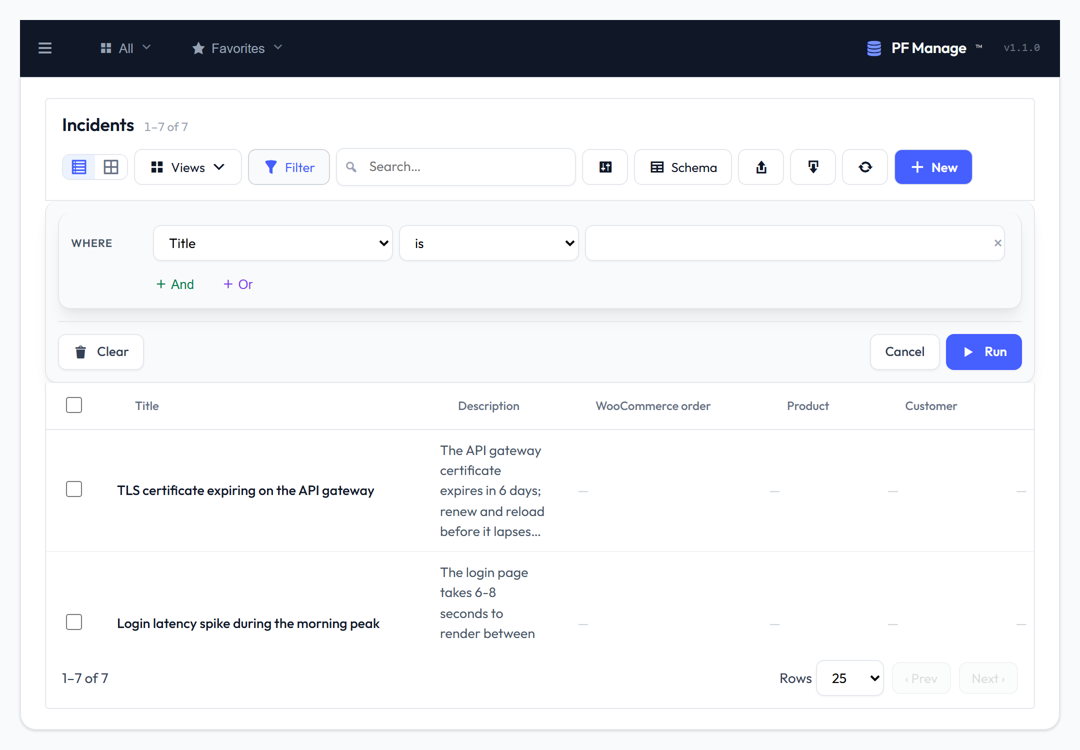Image resolution: width=1080 pixels, height=750 pixels.
Task: Go to the Prev page
Action: coord(921,678)
